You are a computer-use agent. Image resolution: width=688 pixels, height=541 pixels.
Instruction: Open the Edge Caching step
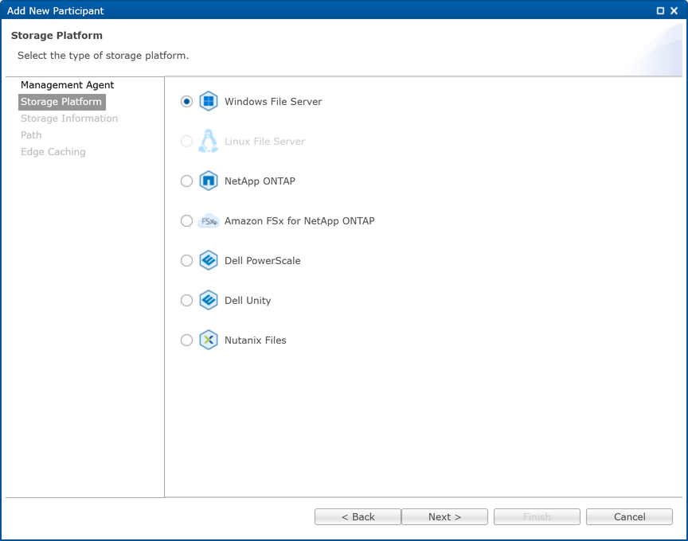point(53,152)
